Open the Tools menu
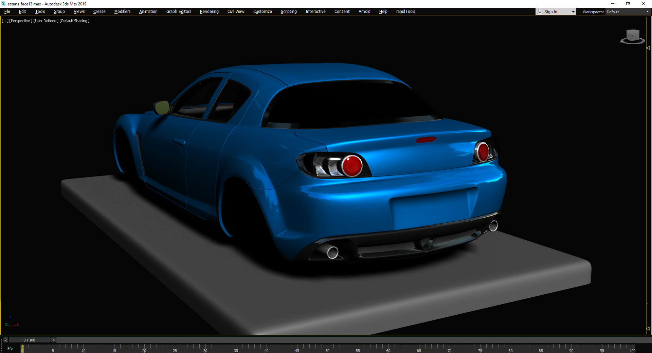 click(x=40, y=12)
